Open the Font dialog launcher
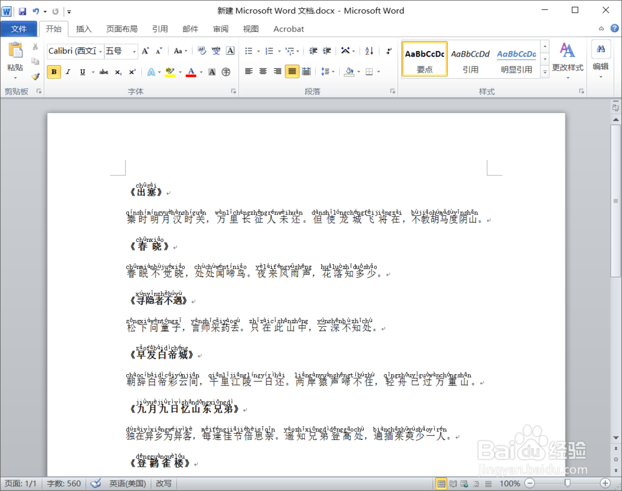Image resolution: width=622 pixels, height=491 pixels. pos(233,91)
